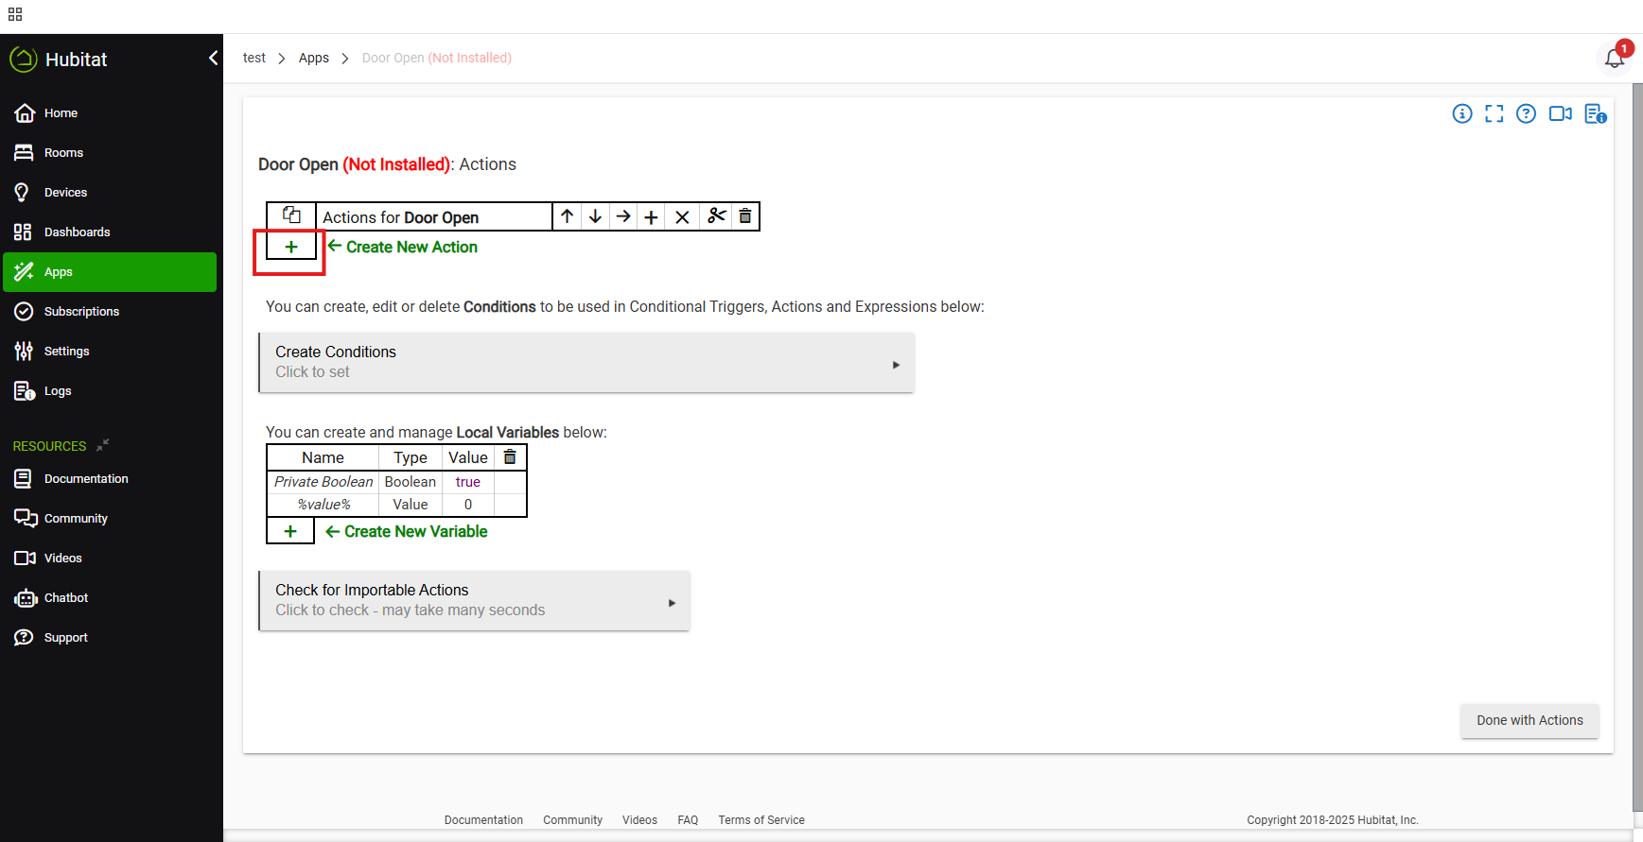Click the Create New Action label
The height and width of the screenshot is (842, 1643).
[412, 247]
